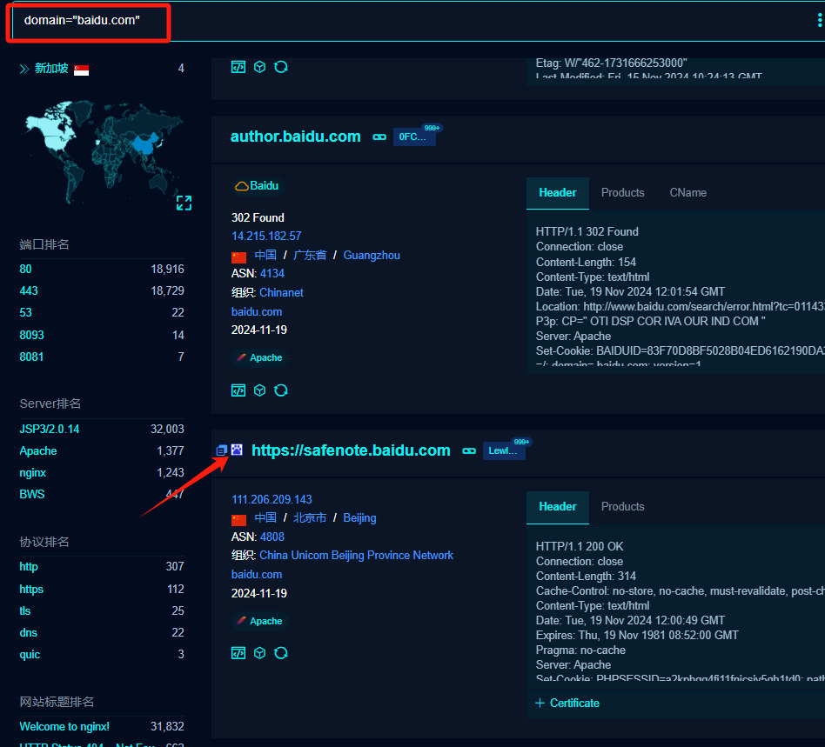Click the refresh icon in the topmost result card
Image resolution: width=825 pixels, height=747 pixels.
click(281, 67)
